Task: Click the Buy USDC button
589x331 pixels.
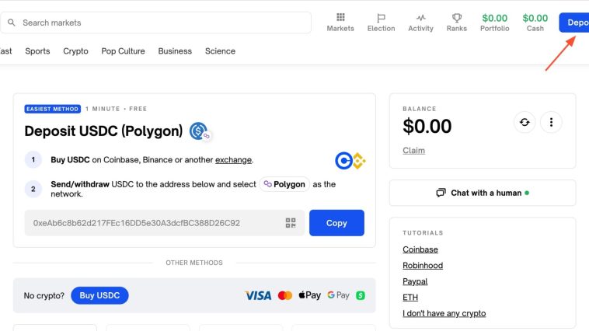Action: point(99,295)
